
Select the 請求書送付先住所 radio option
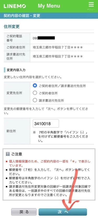tap(35, 100)
